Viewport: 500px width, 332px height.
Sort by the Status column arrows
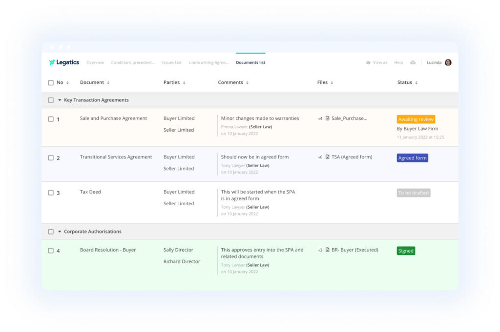pos(416,83)
